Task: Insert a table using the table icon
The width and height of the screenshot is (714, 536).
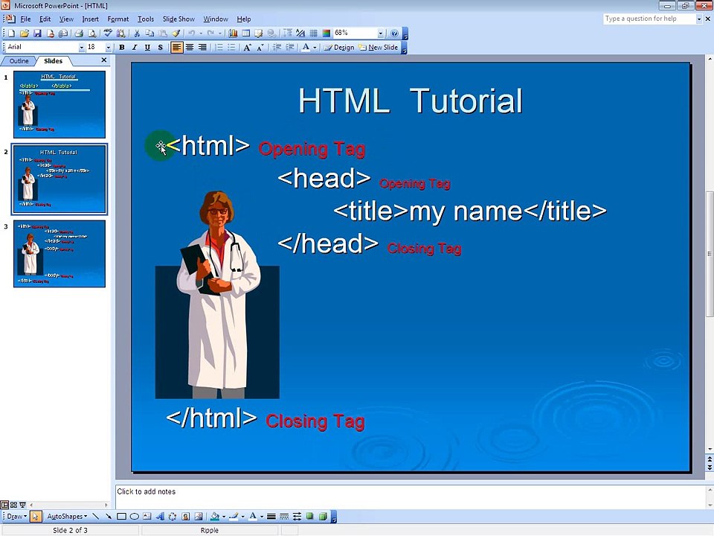Action: (x=246, y=33)
